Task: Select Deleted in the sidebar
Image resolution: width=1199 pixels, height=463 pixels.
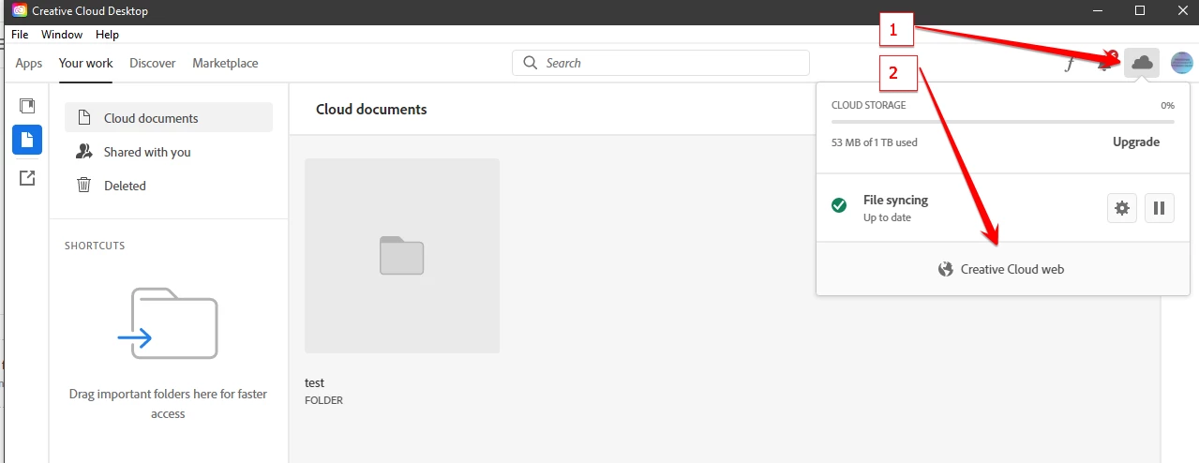Action: coord(169,186)
